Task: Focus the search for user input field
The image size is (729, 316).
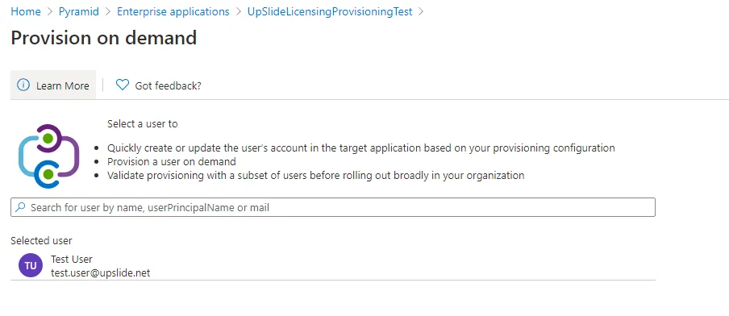Action: (x=333, y=207)
